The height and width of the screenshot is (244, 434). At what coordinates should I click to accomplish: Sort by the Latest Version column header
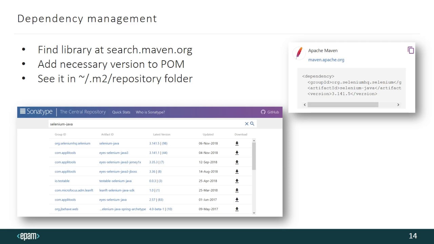pyautogui.click(x=162, y=135)
